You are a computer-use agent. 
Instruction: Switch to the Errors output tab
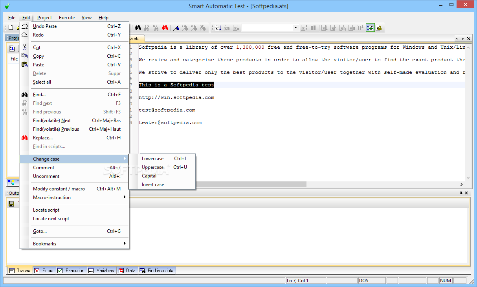(x=44, y=271)
